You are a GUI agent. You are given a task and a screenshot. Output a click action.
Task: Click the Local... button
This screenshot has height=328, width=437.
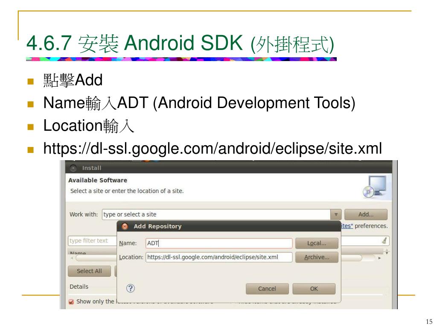pos(317,243)
